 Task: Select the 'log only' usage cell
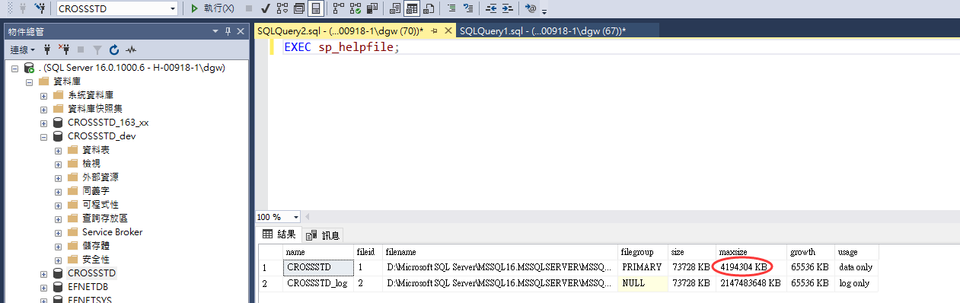pyautogui.click(x=856, y=283)
